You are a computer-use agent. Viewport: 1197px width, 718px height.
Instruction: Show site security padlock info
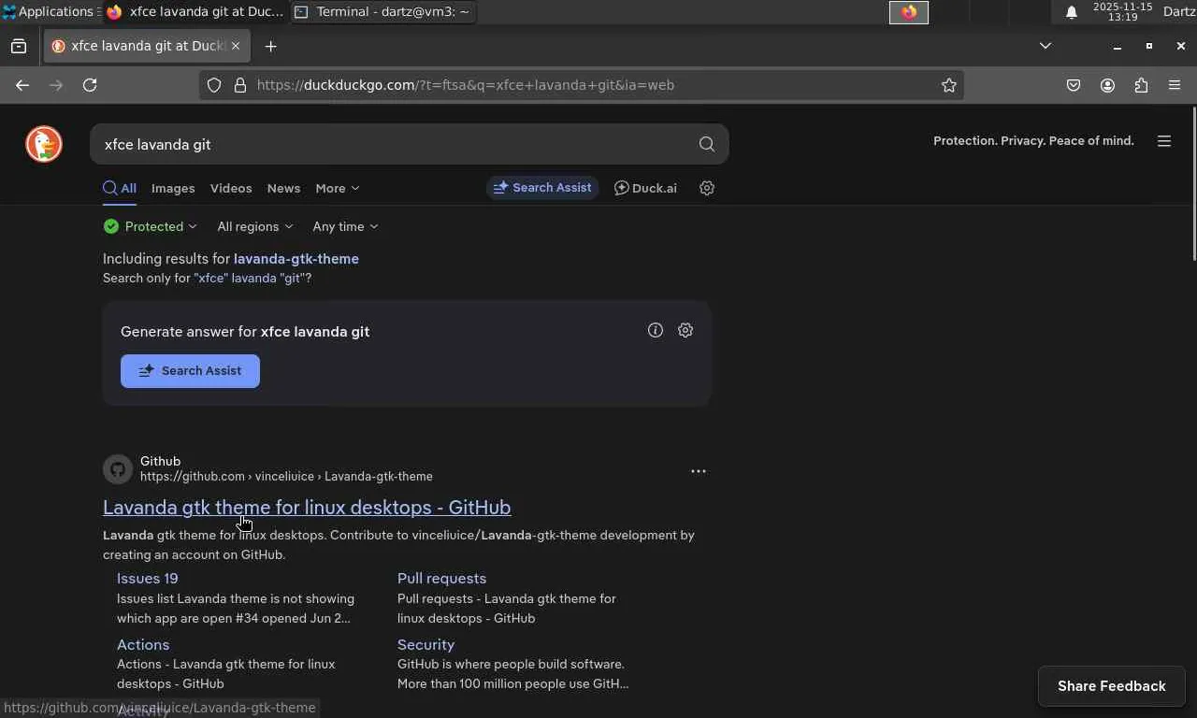point(240,85)
